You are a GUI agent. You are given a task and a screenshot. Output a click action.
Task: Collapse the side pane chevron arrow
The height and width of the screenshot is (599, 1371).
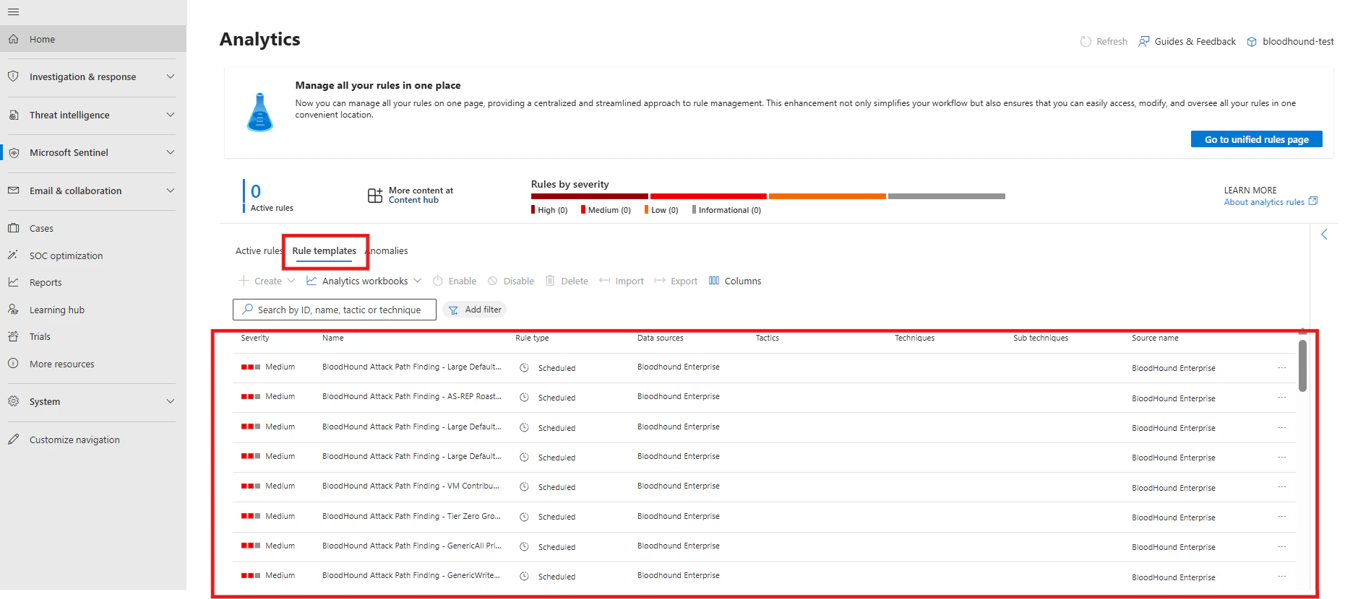(x=1324, y=235)
